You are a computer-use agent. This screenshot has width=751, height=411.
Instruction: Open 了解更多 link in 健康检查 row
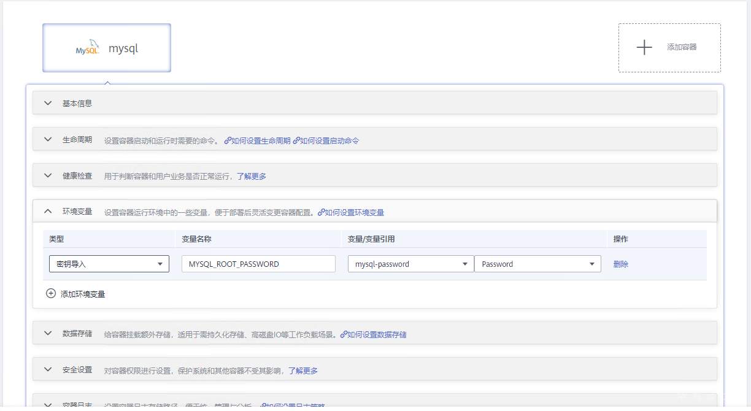252,176
